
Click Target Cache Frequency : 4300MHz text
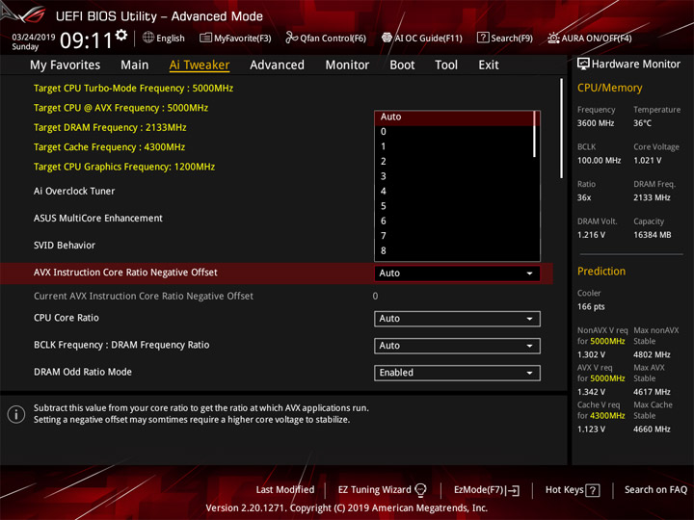pos(109,146)
